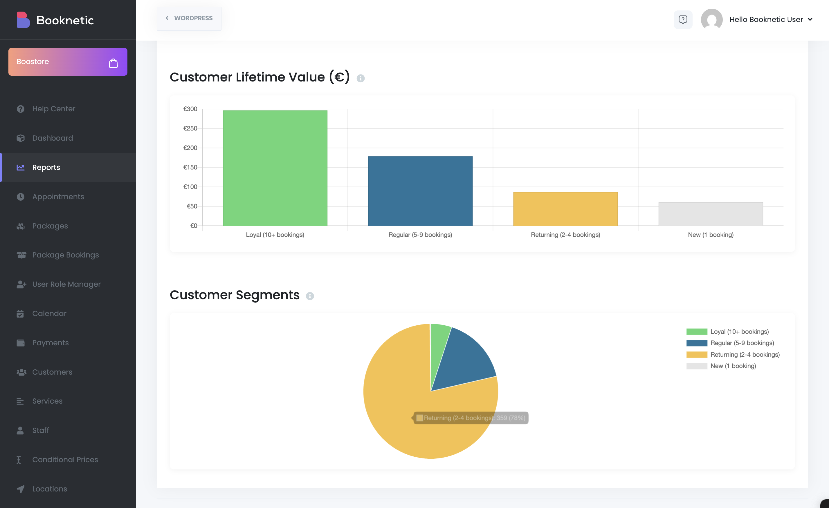Image resolution: width=829 pixels, height=508 pixels.
Task: Click the Customer Lifetime Value info icon
Action: 360,78
